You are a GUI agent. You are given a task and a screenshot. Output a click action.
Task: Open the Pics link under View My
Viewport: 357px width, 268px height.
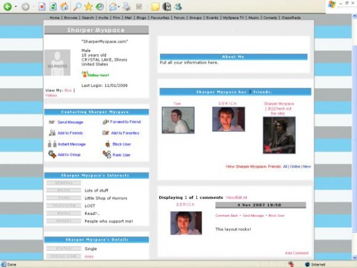click(68, 90)
